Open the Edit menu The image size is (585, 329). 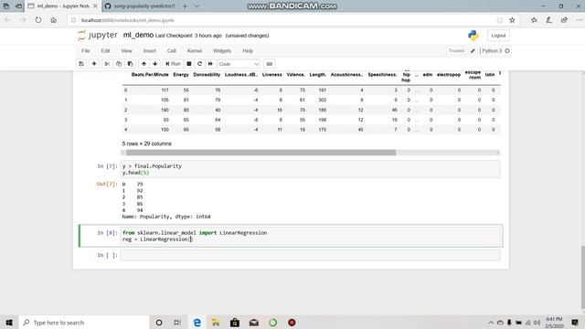click(x=106, y=51)
